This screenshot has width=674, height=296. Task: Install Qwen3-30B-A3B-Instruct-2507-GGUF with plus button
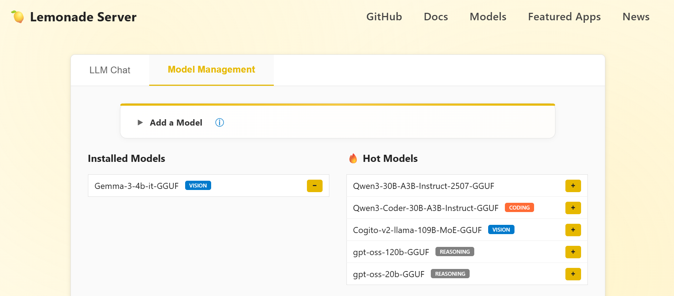click(573, 186)
